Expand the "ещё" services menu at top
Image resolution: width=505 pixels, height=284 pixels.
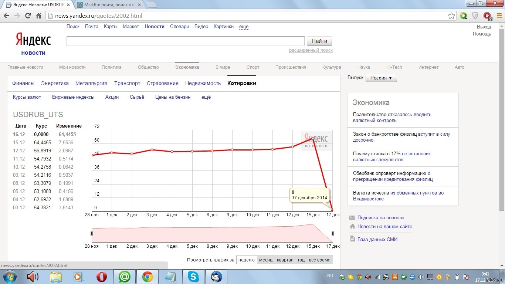pyautogui.click(x=244, y=27)
